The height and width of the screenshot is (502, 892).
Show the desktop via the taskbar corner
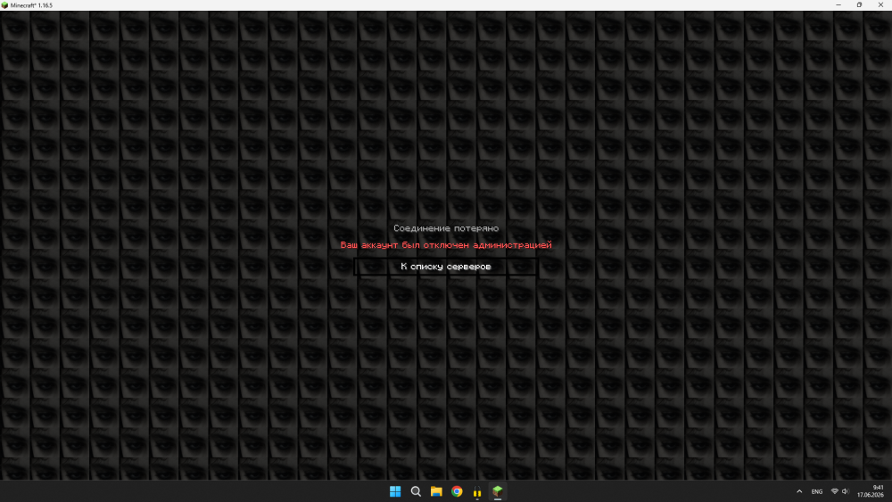[x=890, y=491]
